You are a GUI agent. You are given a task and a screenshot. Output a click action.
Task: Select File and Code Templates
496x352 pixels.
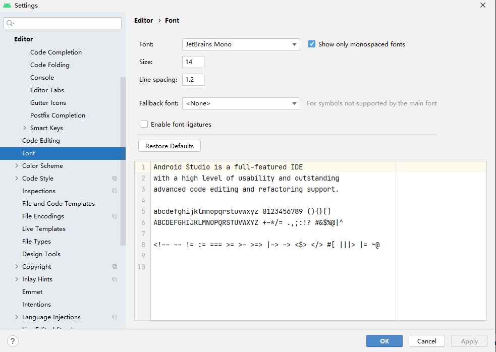[59, 204]
